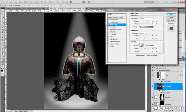Select the Path Selection tool
The image size is (186, 112).
[2, 53]
